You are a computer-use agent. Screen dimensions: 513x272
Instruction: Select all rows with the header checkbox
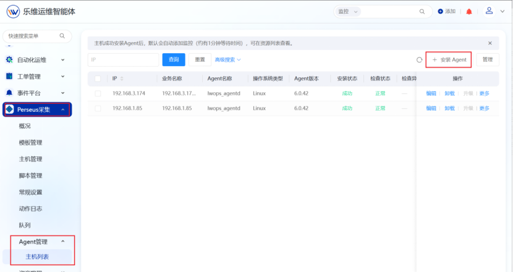[x=98, y=79]
